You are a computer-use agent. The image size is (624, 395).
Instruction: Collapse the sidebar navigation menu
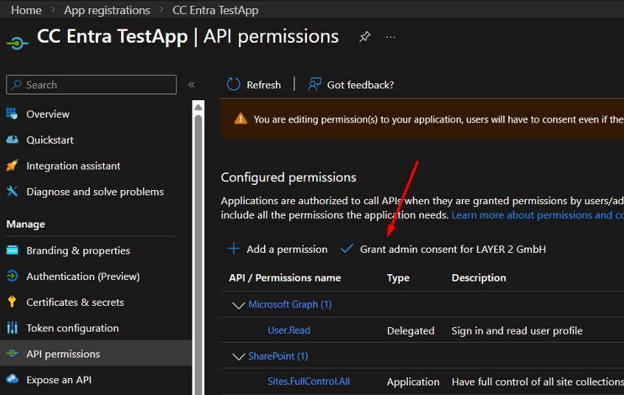point(191,85)
